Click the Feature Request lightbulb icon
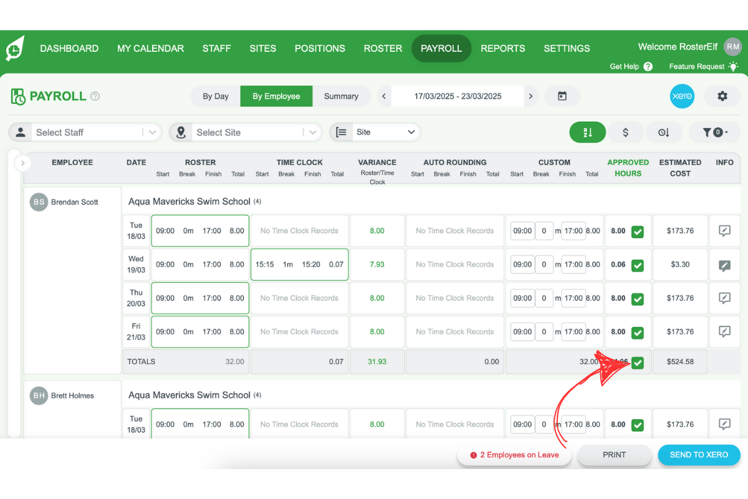 pos(734,66)
